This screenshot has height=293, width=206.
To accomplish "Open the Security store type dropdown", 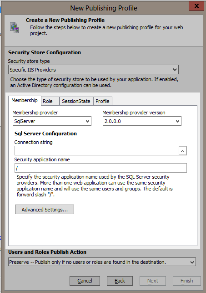I will click(93, 70).
